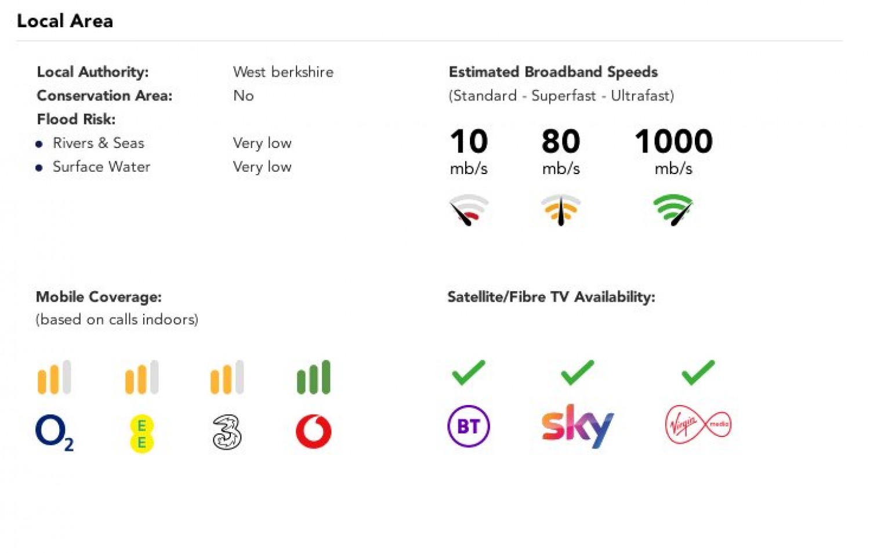Click the yellow EE network logo
Screen dimensions: 870x553
[x=142, y=433]
